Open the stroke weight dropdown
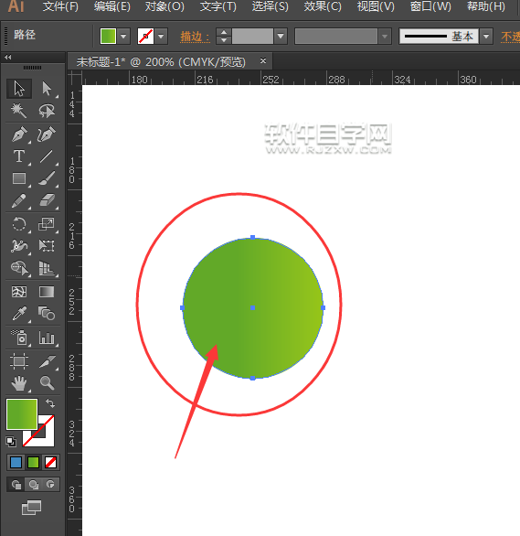520x536 pixels. tap(281, 36)
